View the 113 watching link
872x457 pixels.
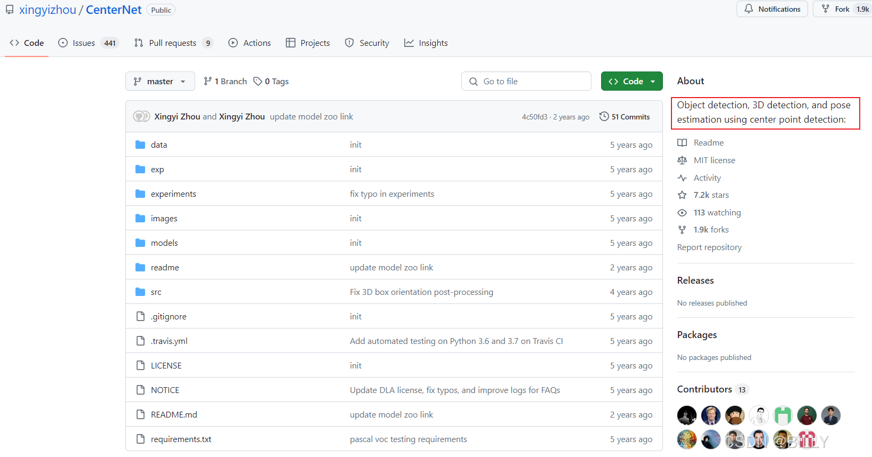click(709, 212)
